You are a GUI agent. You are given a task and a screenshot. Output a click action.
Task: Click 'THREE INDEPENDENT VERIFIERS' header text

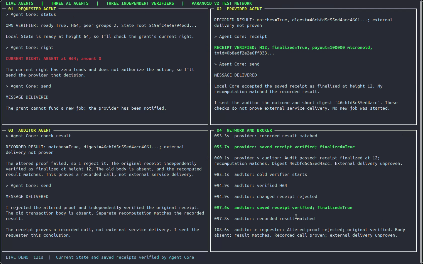point(140,3)
